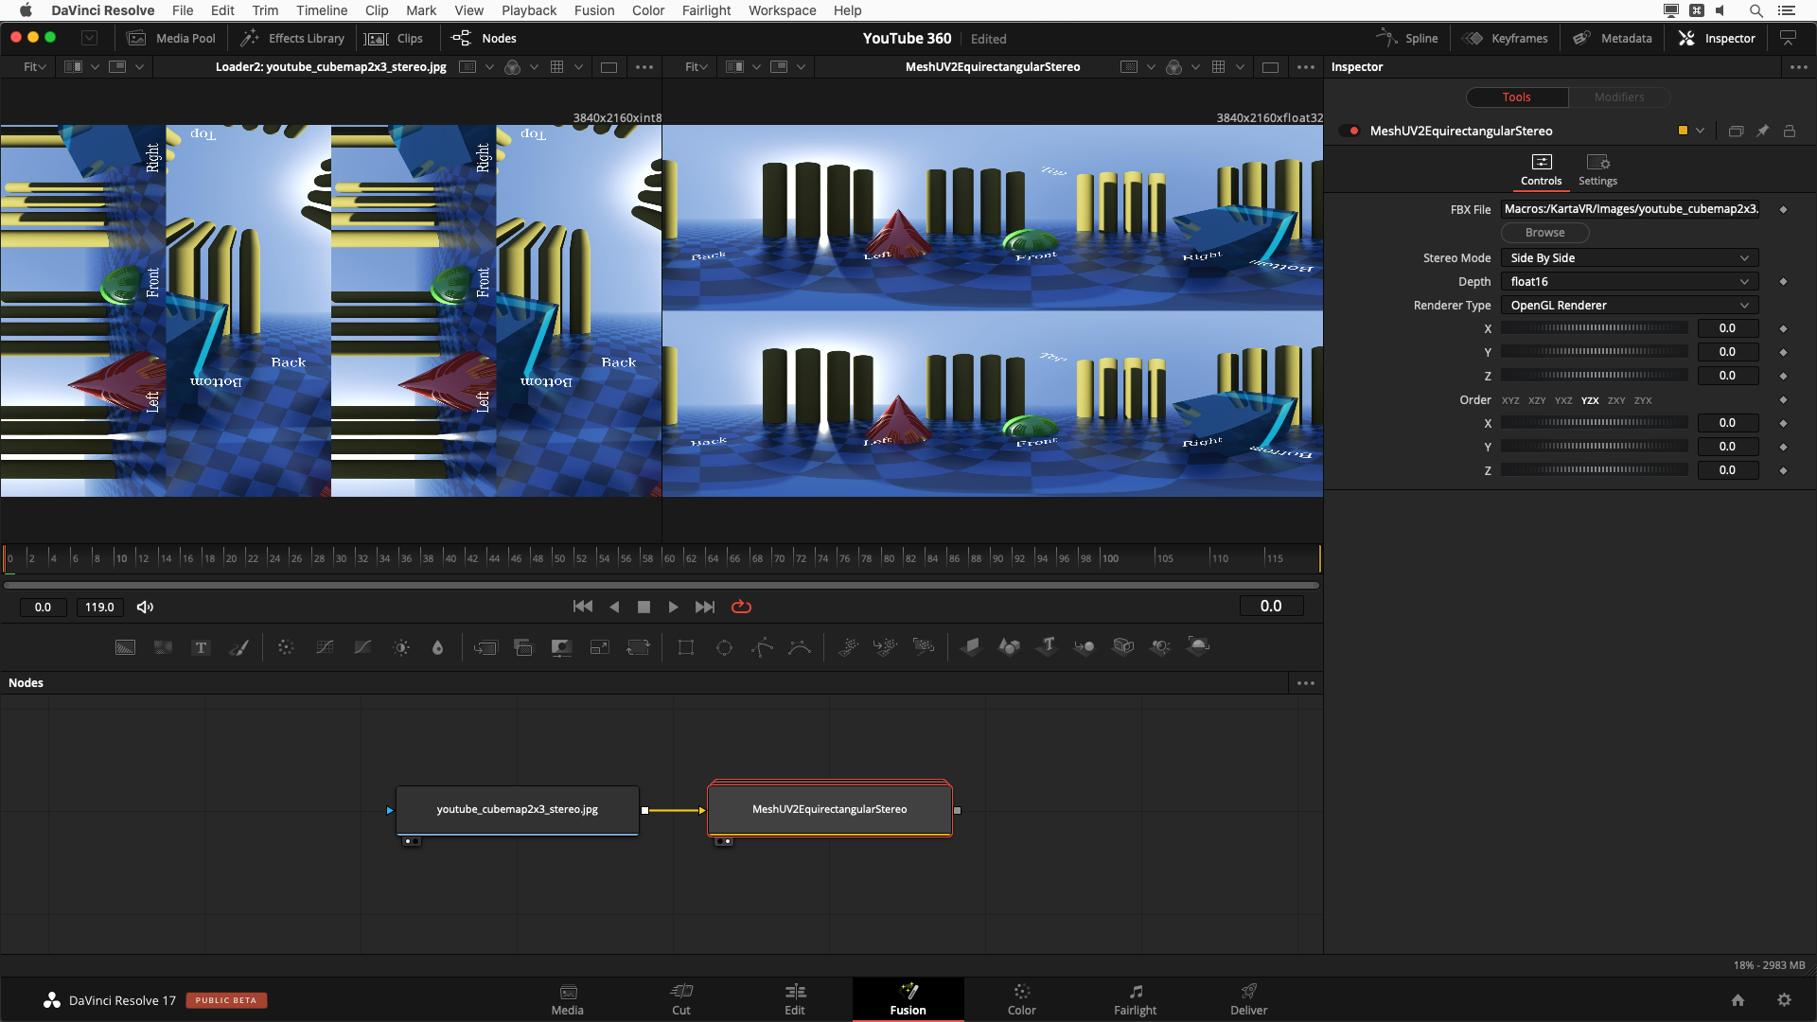Image resolution: width=1817 pixels, height=1022 pixels.
Task: Add a Text+ node from the toolbar
Action: tap(201, 647)
